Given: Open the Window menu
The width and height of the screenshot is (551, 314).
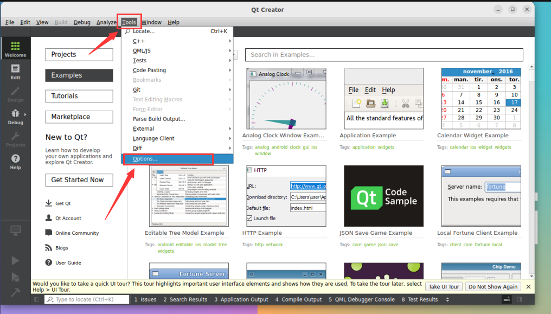Looking at the screenshot, I should pyautogui.click(x=151, y=22).
